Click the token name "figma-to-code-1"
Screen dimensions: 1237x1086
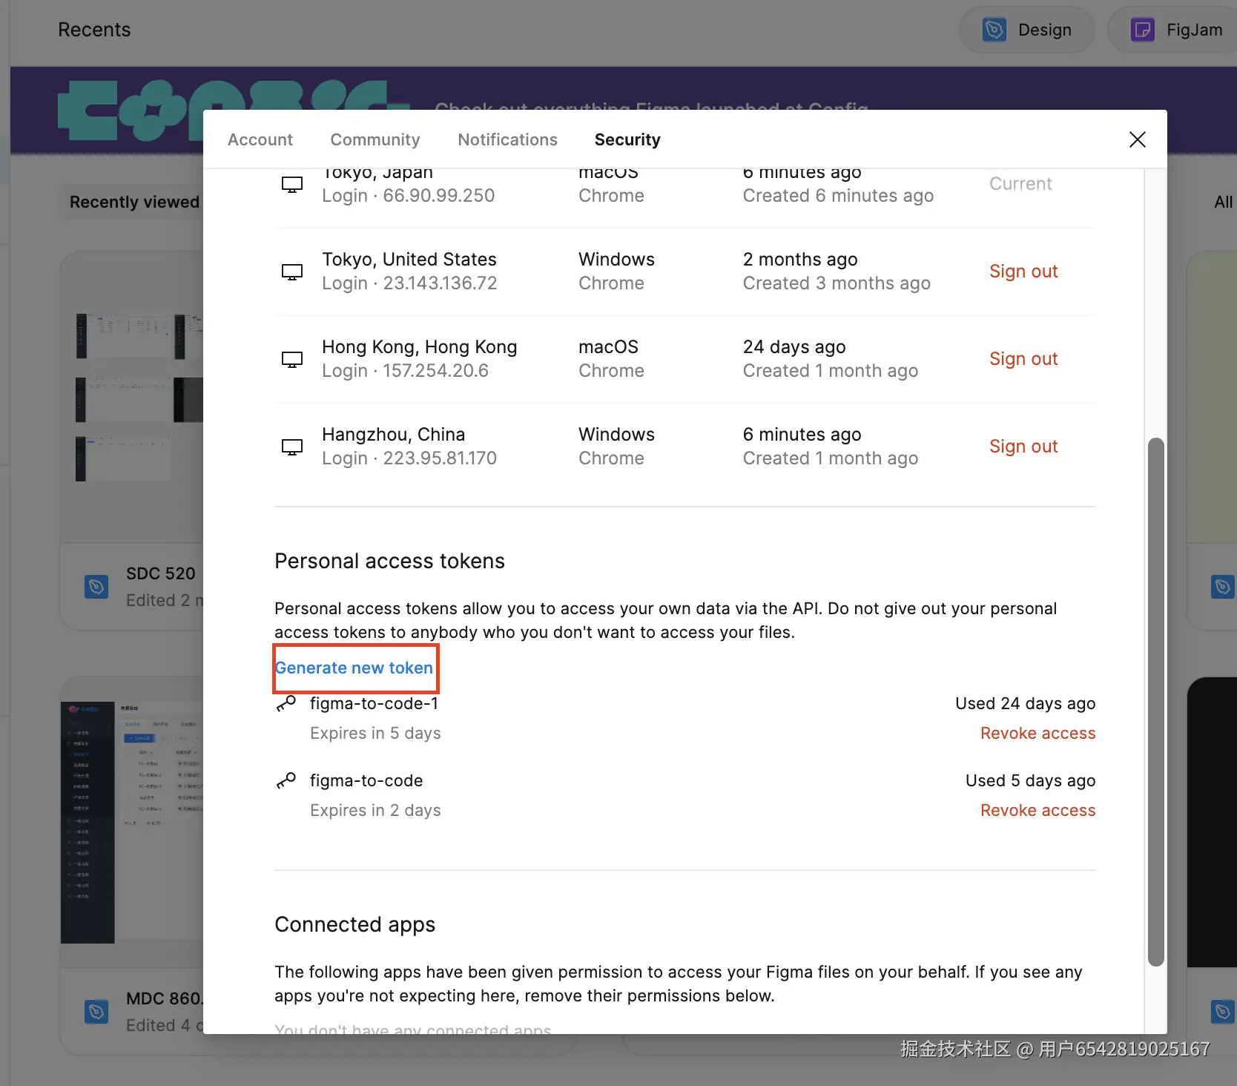pyautogui.click(x=374, y=703)
